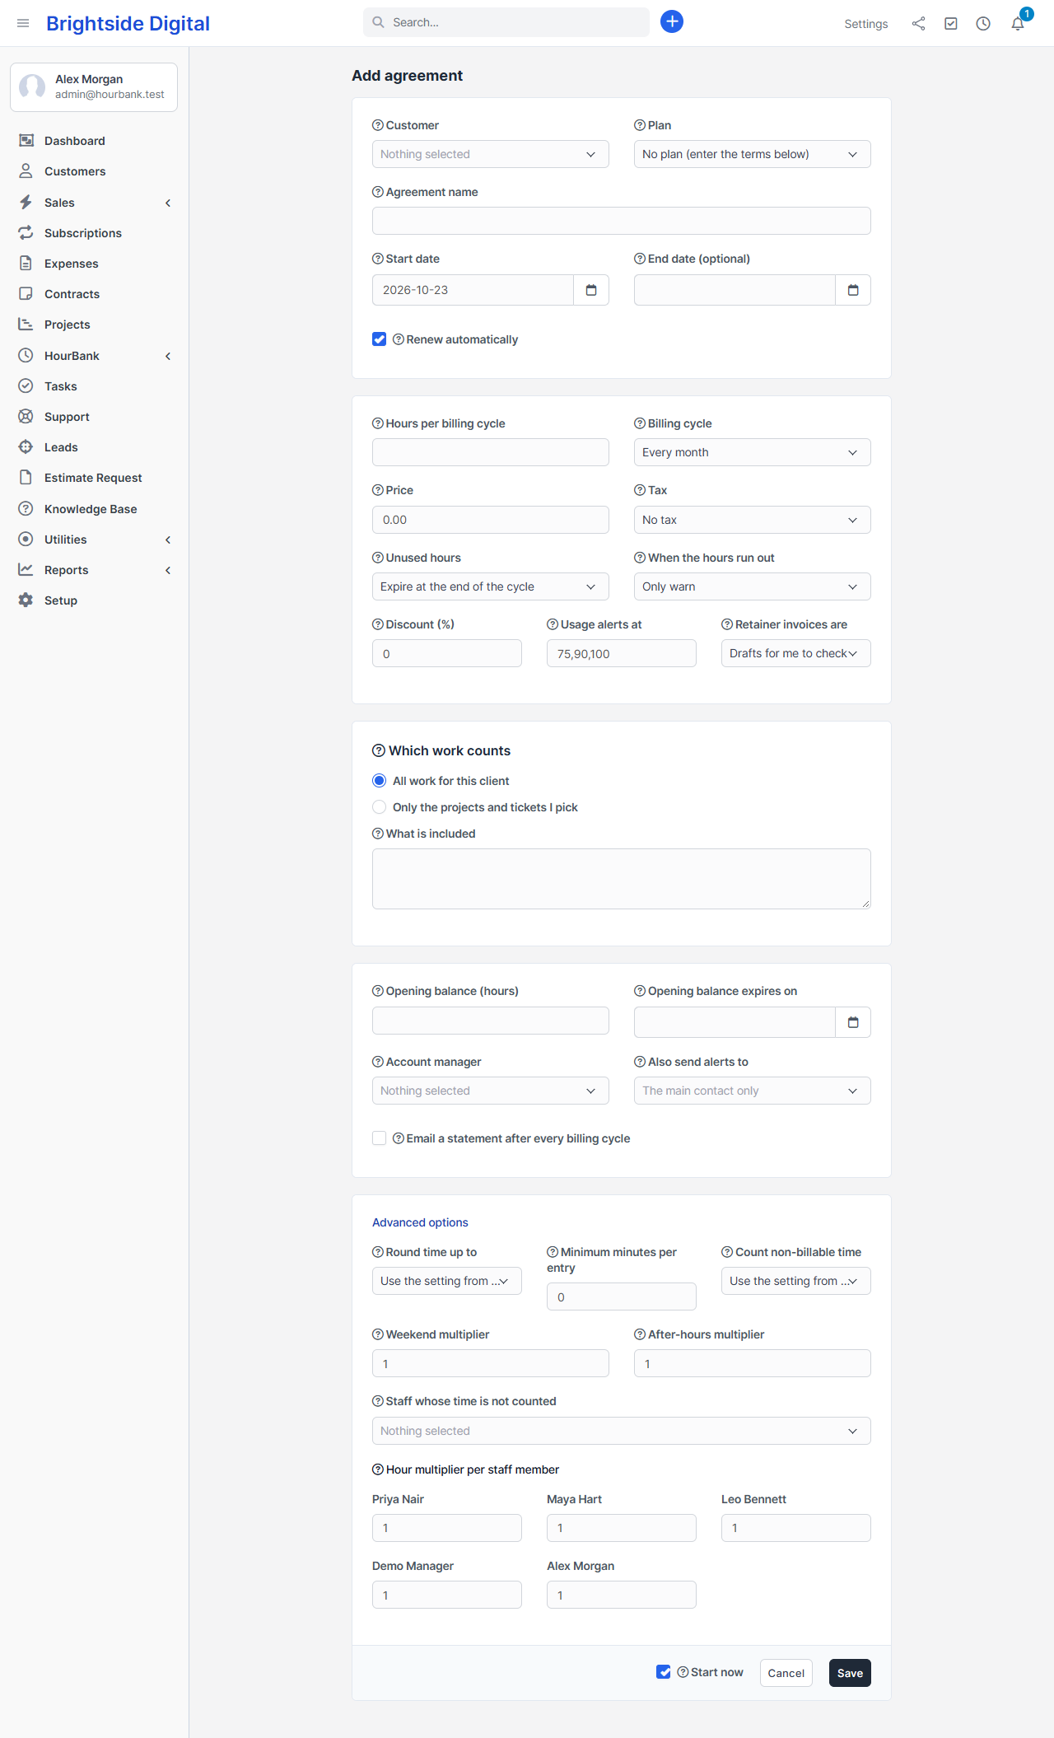Viewport: 1054px width, 1738px height.
Task: Click the Priya Nair multiplier field
Action: pyautogui.click(x=447, y=1528)
